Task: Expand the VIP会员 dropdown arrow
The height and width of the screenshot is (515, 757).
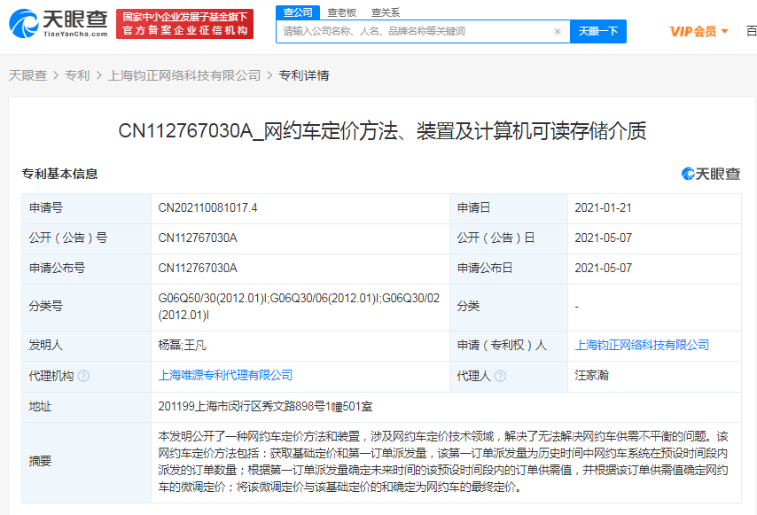Action: click(x=725, y=32)
